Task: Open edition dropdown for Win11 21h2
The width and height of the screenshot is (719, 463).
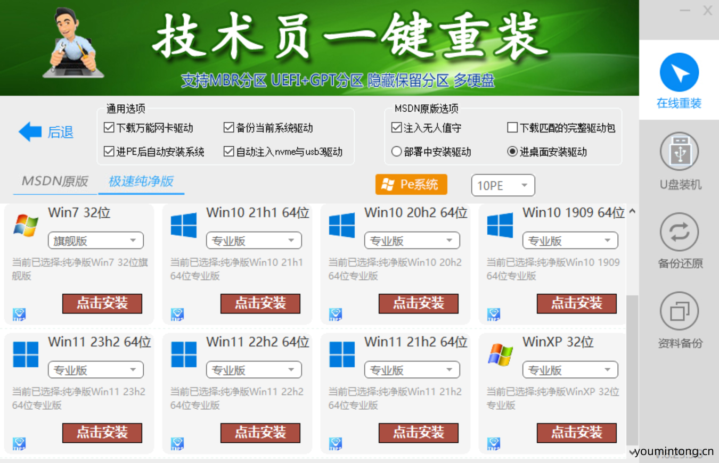Action: pyautogui.click(x=412, y=370)
